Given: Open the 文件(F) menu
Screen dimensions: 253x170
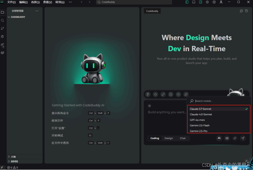Looking at the screenshot, I should coord(11,2).
